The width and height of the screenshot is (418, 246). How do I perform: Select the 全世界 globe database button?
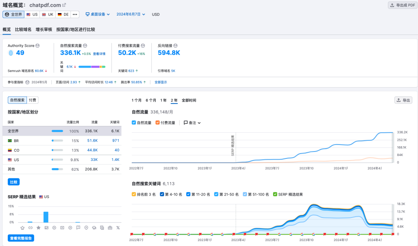tap(13, 14)
